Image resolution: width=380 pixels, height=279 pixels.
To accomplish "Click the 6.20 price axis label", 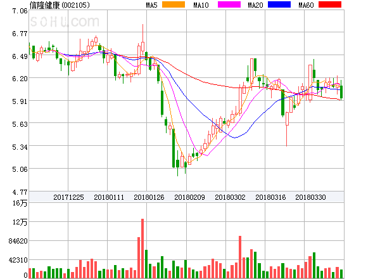I will 20,79.
